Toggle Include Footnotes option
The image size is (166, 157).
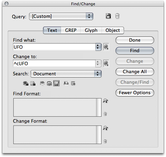[56, 83]
